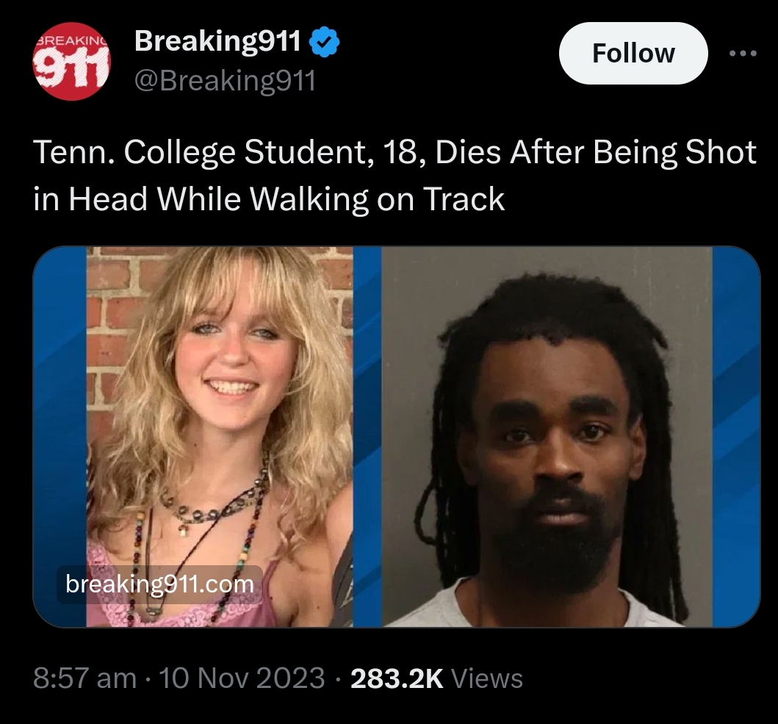
Task: Follow the Breaking911 account
Action: click(x=633, y=53)
